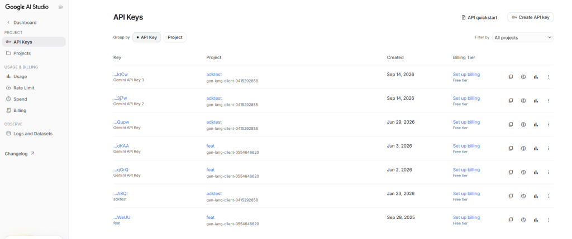Open the All projects filter dropdown
Image resolution: width=572 pixels, height=239 pixels.
click(523, 37)
